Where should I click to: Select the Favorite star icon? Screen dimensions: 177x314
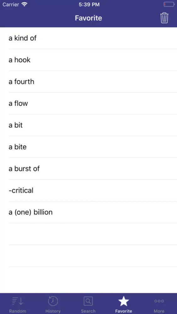pyautogui.click(x=124, y=301)
